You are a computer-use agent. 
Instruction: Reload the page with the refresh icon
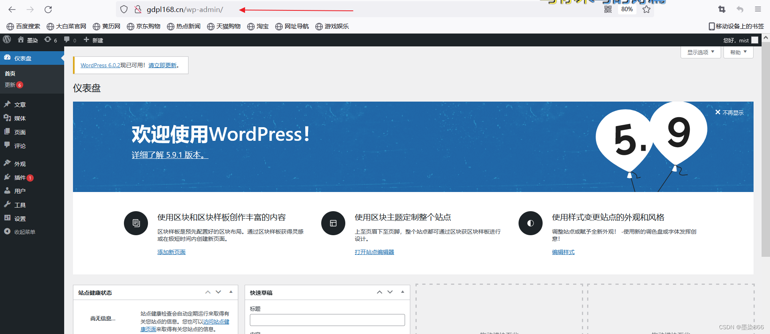point(48,10)
